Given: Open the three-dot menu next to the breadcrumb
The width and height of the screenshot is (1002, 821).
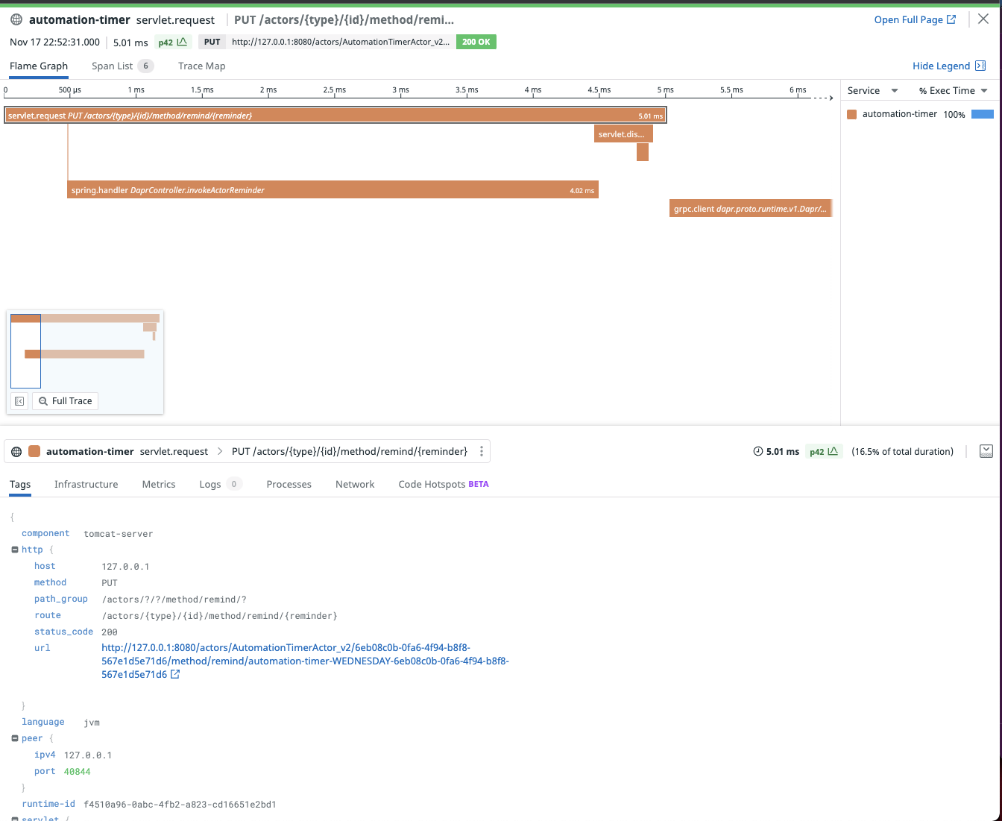Looking at the screenshot, I should coord(482,451).
